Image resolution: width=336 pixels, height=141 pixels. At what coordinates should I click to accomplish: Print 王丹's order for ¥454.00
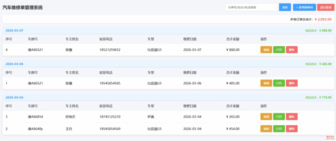(279, 129)
